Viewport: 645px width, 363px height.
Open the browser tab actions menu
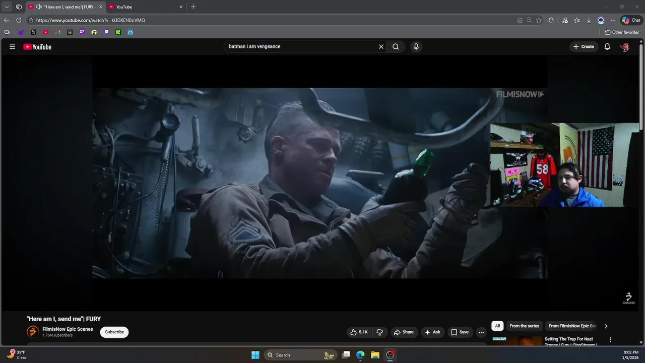[x=7, y=7]
